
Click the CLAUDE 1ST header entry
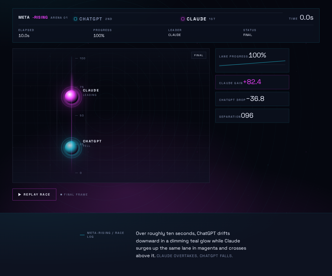(x=198, y=19)
